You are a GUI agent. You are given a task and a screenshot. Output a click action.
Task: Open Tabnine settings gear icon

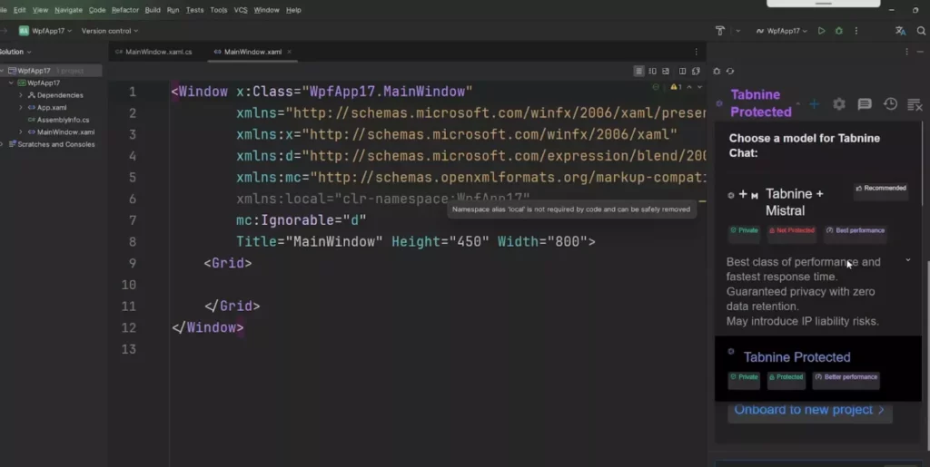point(839,104)
